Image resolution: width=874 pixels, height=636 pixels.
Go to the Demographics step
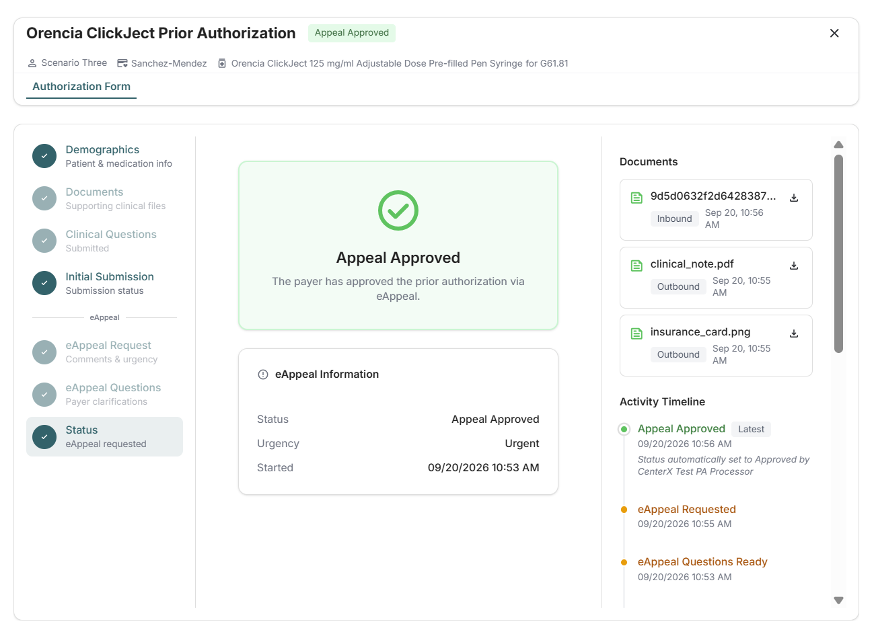(x=104, y=156)
